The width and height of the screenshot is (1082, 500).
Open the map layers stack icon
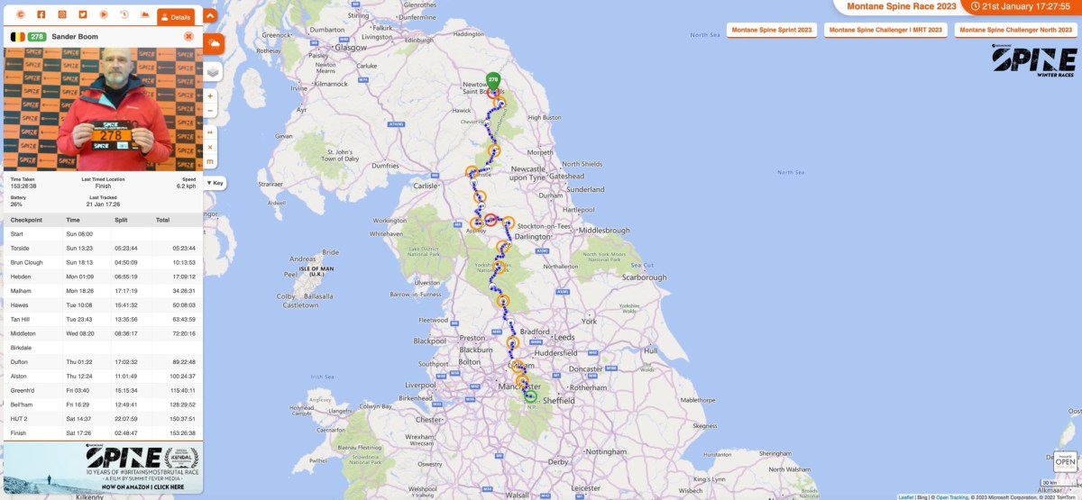(213, 71)
